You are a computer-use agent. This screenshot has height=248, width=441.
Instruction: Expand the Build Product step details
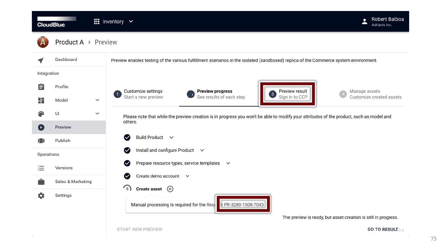click(171, 137)
